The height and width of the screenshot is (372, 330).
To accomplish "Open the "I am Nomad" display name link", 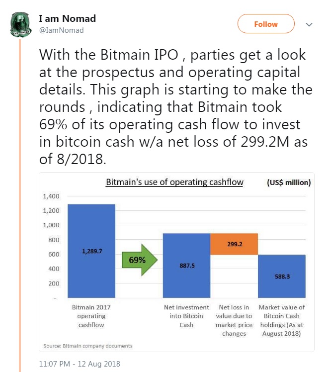I will point(67,19).
